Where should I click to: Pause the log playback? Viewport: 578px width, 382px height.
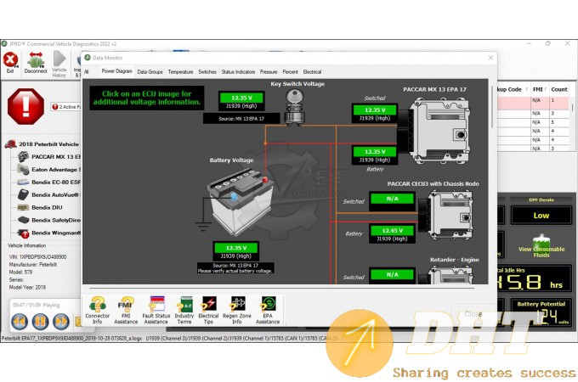(x=40, y=321)
